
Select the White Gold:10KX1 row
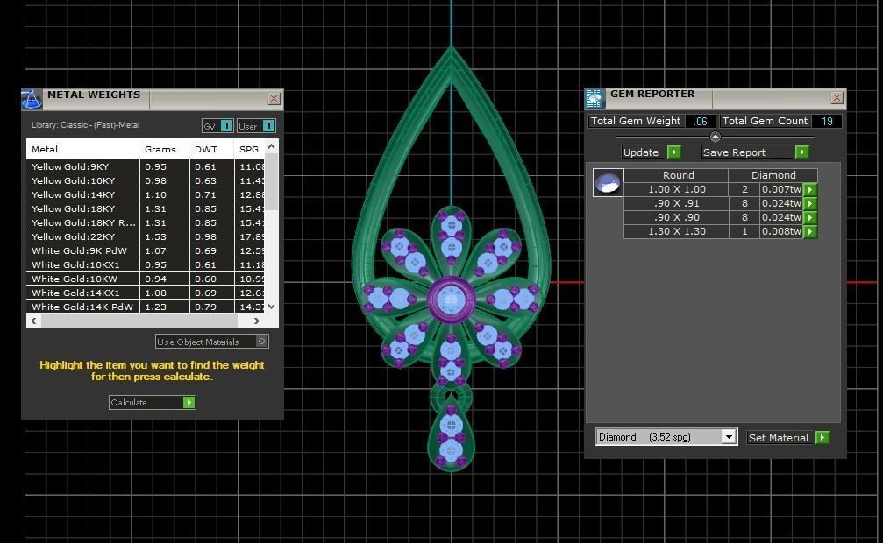click(x=146, y=264)
